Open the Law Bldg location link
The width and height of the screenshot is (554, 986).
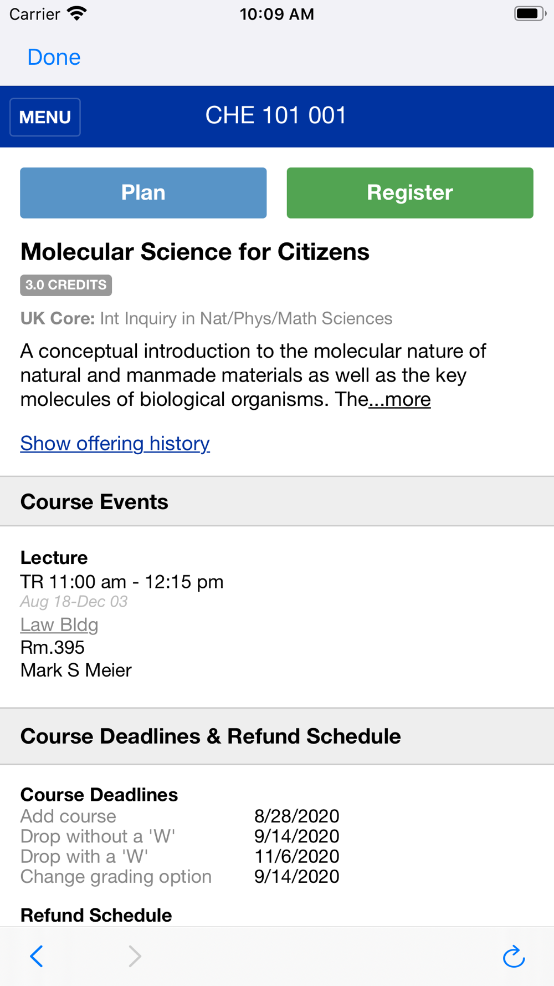[x=59, y=624]
